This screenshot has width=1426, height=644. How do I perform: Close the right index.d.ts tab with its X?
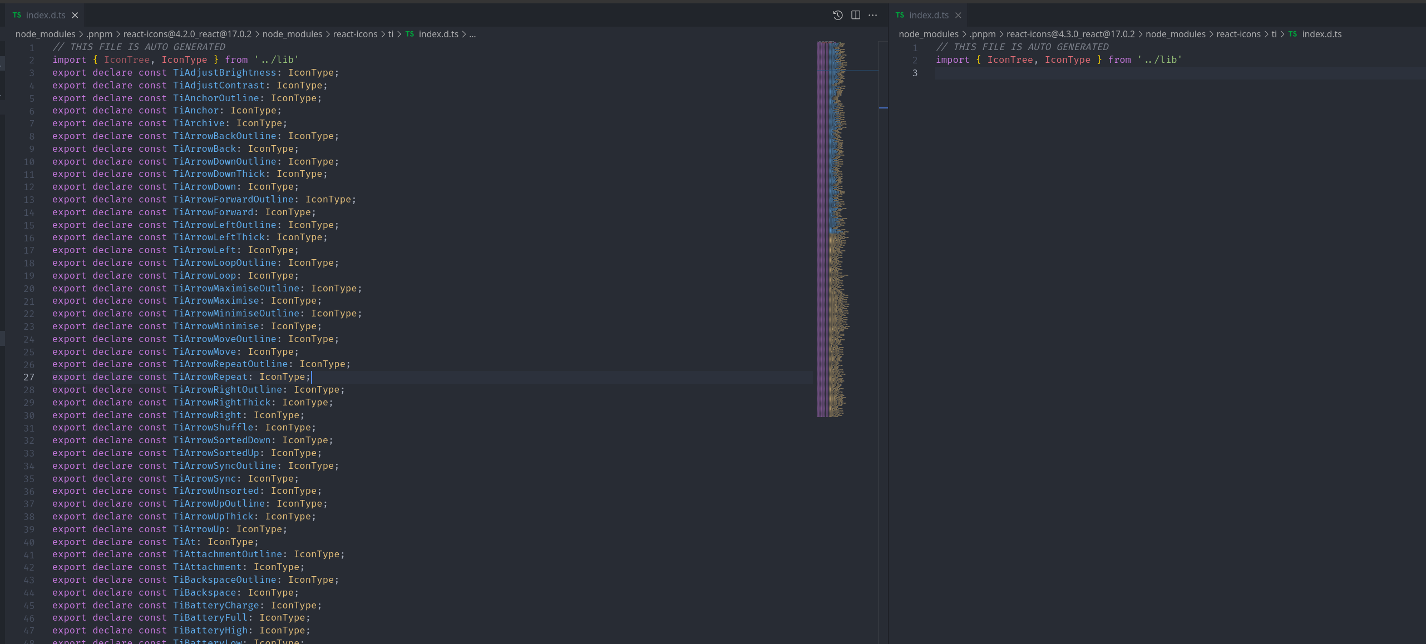tap(958, 15)
